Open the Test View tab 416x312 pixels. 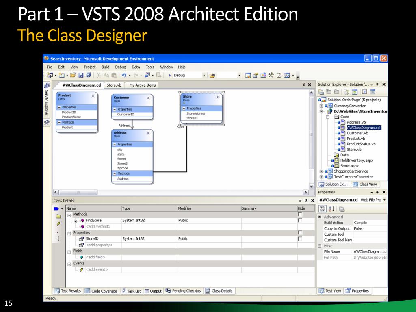pyautogui.click(x=330, y=291)
